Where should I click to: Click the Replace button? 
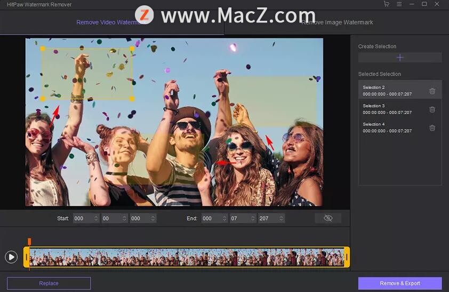click(x=49, y=283)
